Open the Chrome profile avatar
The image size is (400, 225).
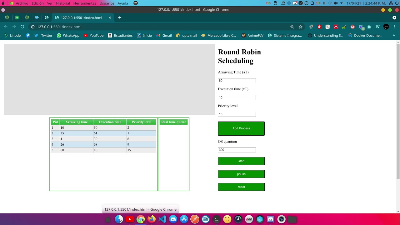pos(386,27)
